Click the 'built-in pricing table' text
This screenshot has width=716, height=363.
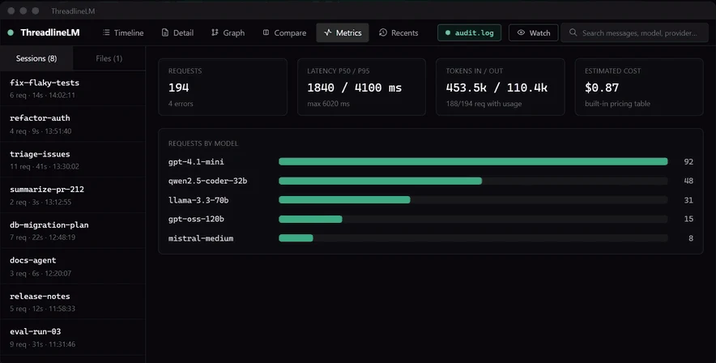(618, 104)
